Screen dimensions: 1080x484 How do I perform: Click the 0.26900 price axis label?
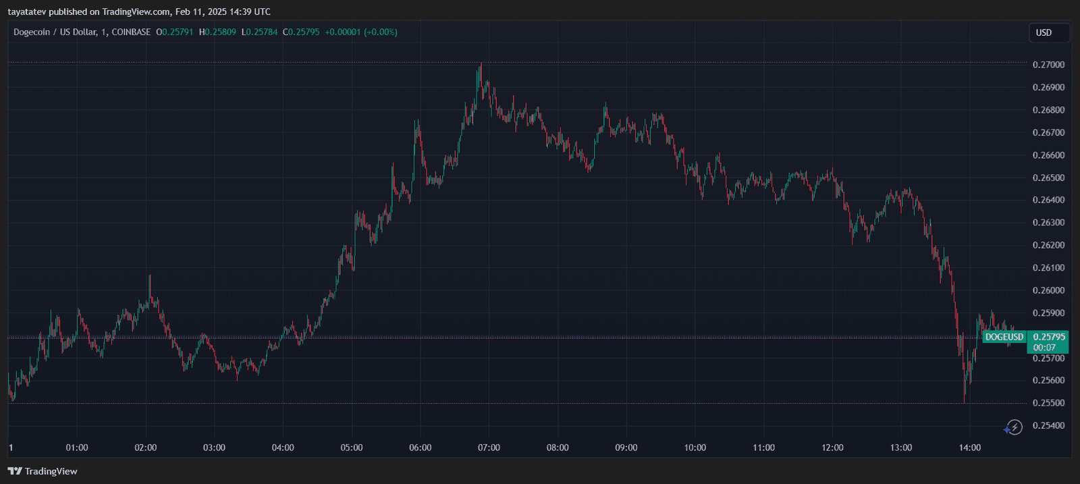(1048, 87)
